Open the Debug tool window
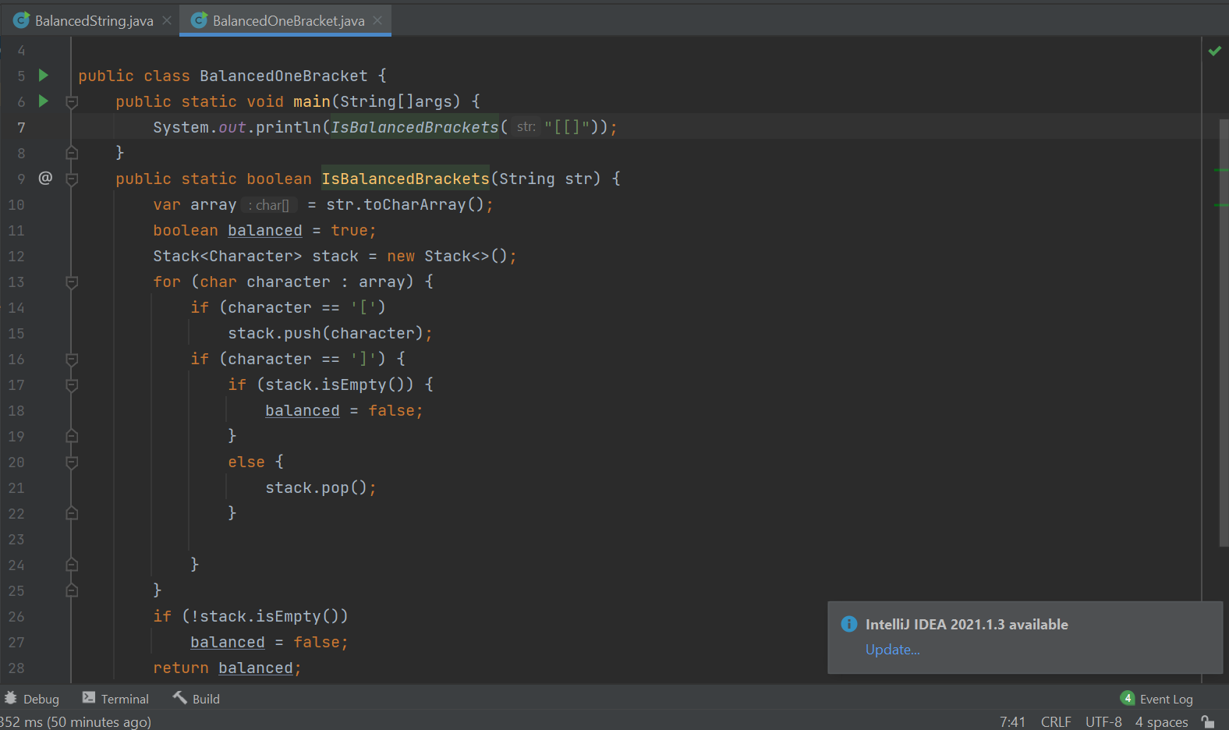1229x730 pixels. point(32,699)
